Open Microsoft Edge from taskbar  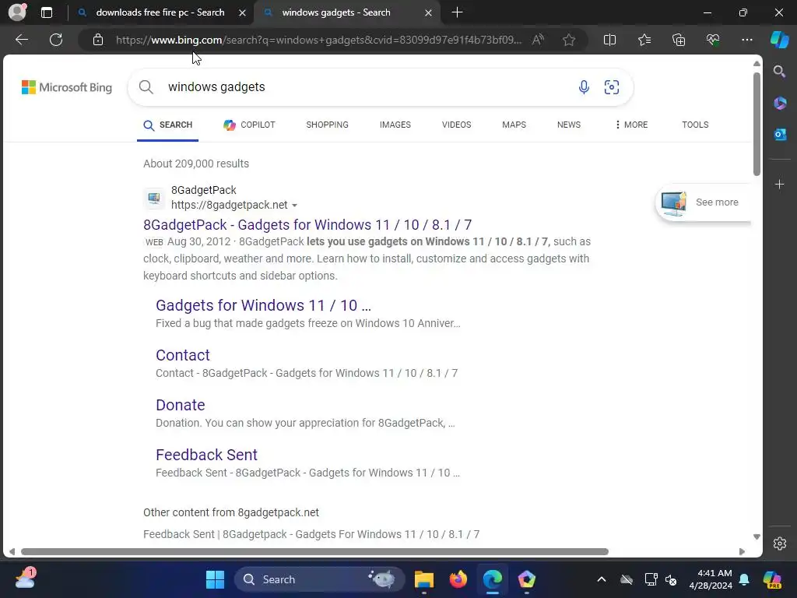point(492,579)
